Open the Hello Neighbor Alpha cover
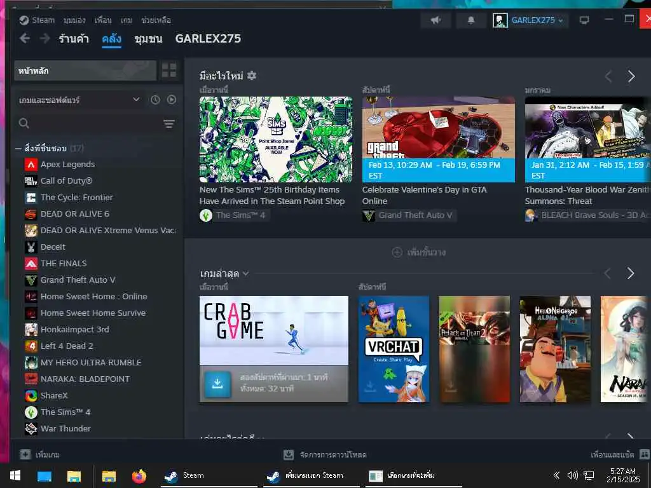The width and height of the screenshot is (651, 488). 555,349
